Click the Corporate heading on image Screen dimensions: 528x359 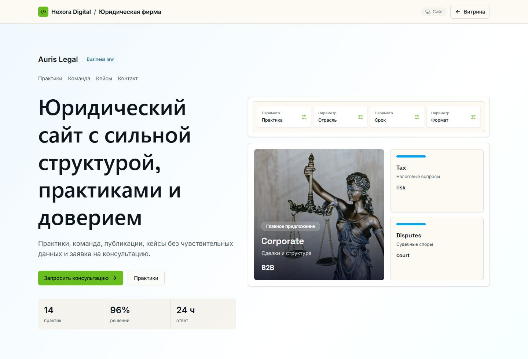(x=283, y=241)
